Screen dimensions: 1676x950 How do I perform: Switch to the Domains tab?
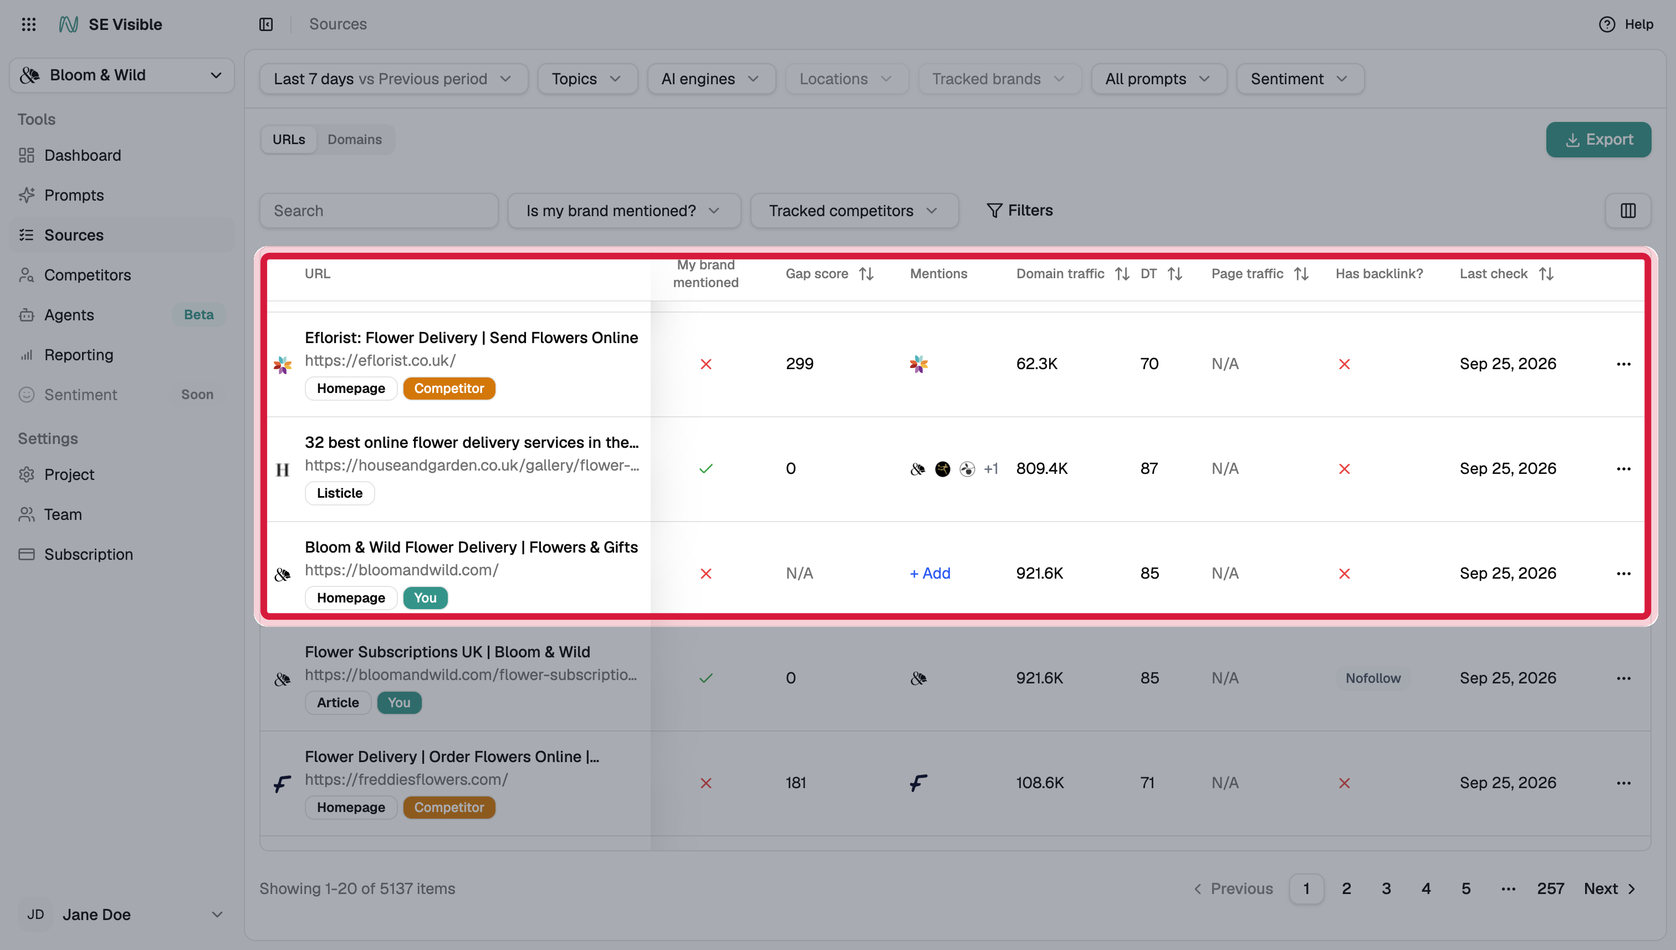click(354, 139)
